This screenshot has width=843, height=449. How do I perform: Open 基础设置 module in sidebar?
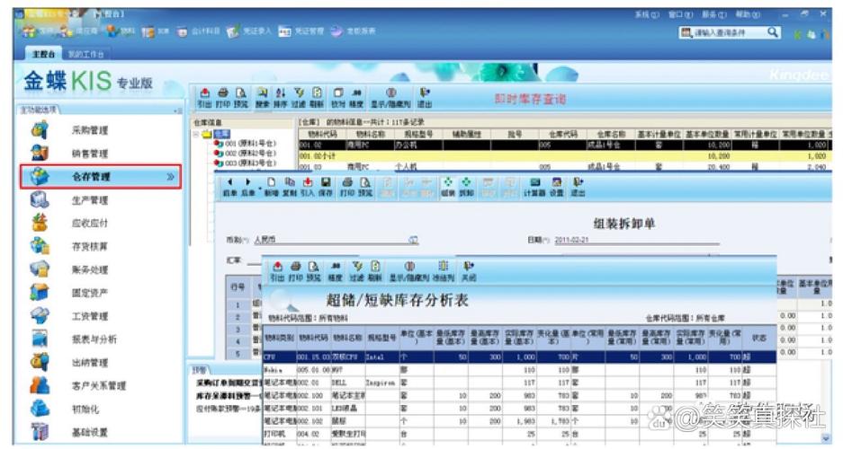[x=89, y=432]
